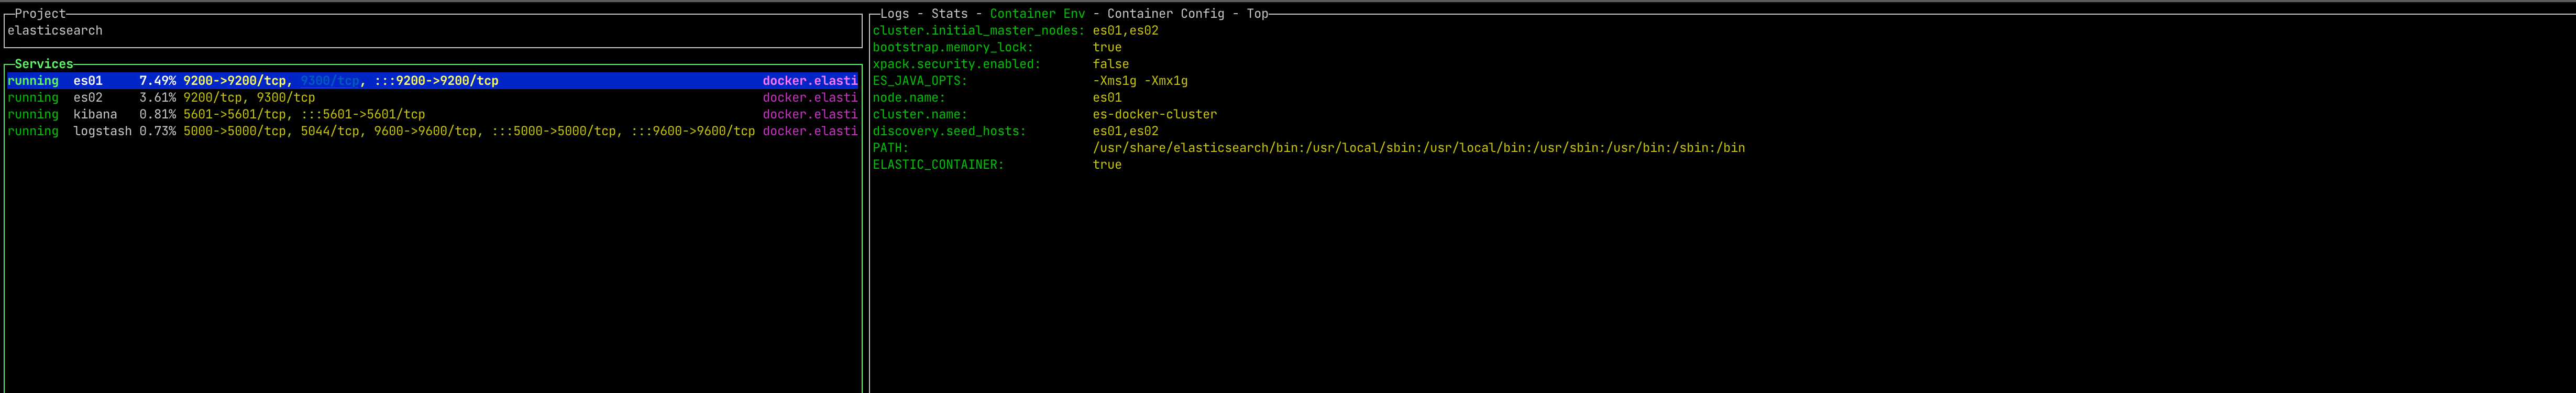Click logstash 5000->5000/tcp port mapping
Image resolution: width=2576 pixels, height=393 pixels.
(x=235, y=131)
